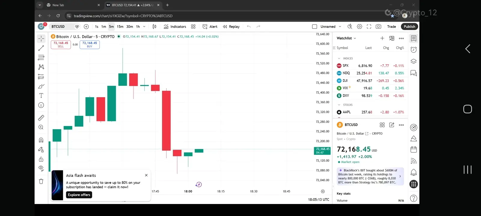Open the chart layout setup selector
The width and height of the screenshot is (481, 216).
click(314, 27)
